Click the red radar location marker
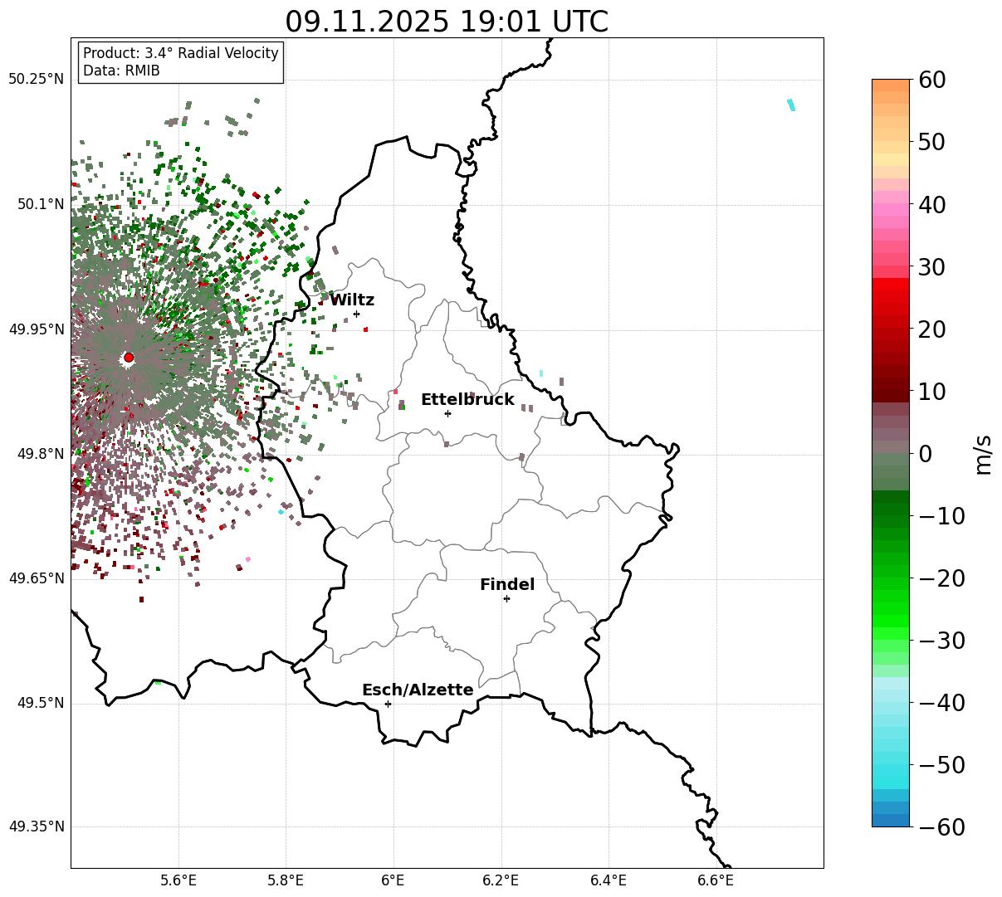Image resolution: width=1002 pixels, height=897 pixels. 129,358
